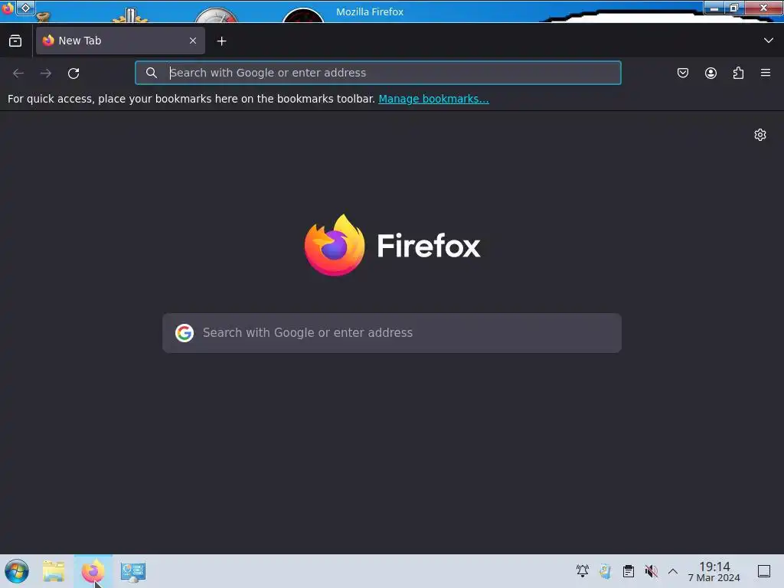Open the notifications bell in tray

point(583,571)
